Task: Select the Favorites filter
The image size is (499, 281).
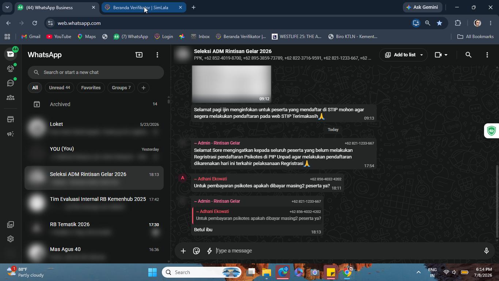Action: [x=91, y=88]
